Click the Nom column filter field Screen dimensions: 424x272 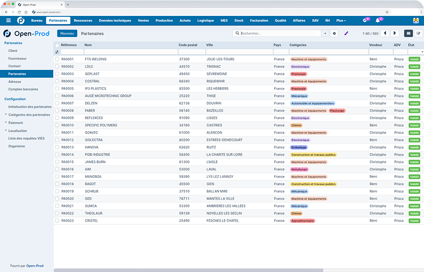[131, 52]
